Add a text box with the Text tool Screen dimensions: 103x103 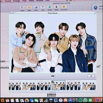[43, 8]
